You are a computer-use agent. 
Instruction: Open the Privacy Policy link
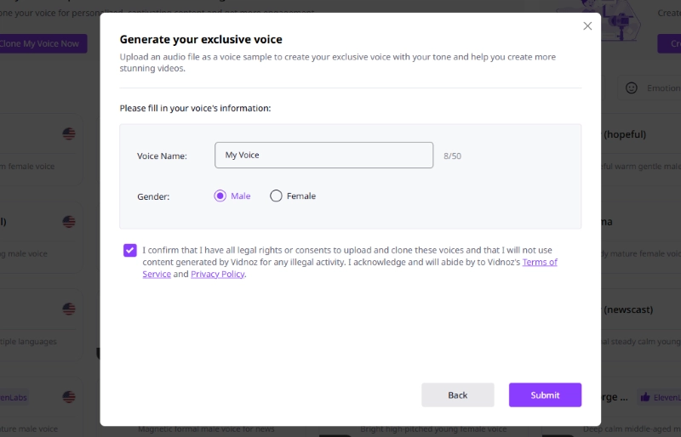point(217,275)
